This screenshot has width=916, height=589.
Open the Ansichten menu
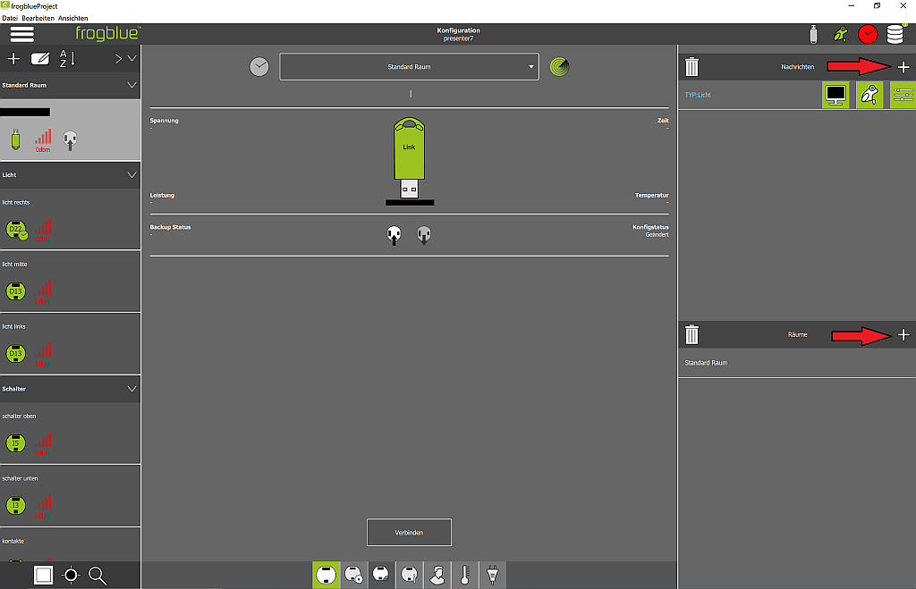[x=73, y=18]
